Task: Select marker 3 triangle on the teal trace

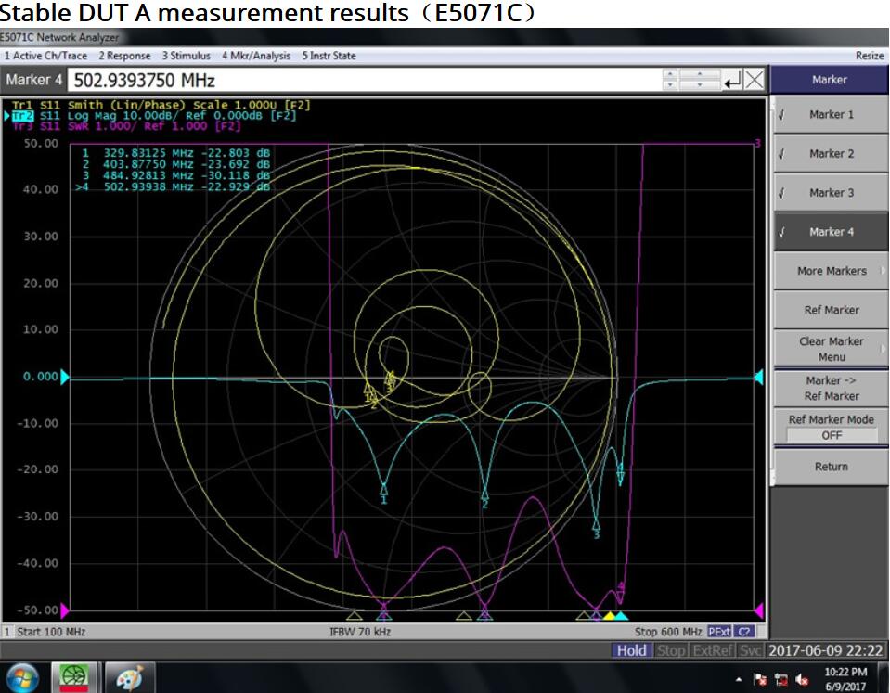Action: coord(596,524)
